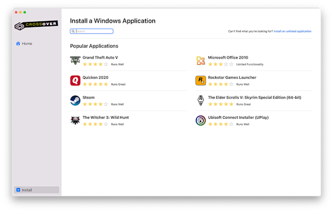Click the Ubisoft Connect swirl icon
This screenshot has width=333, height=212.
coord(200,121)
